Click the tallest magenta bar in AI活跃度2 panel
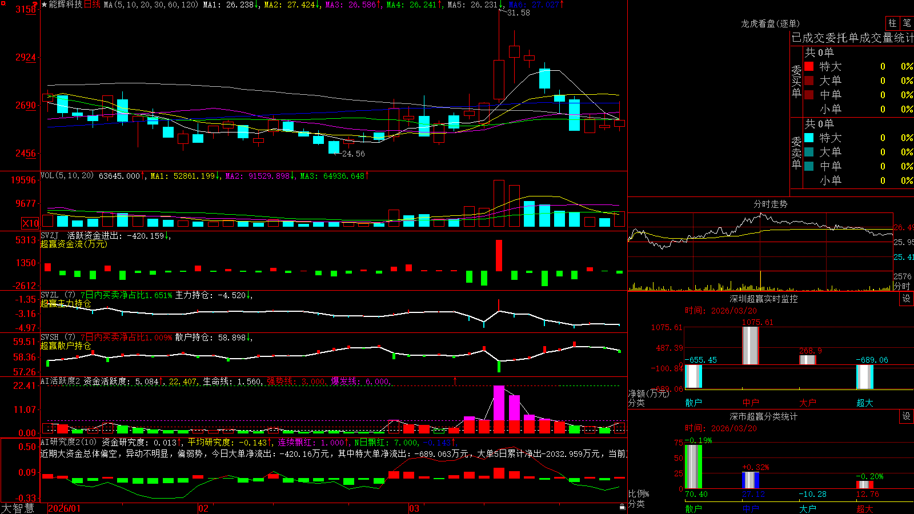 click(x=499, y=403)
